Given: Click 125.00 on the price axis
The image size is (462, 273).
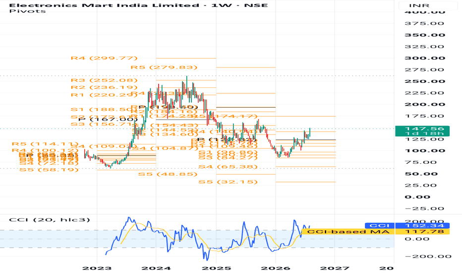Looking at the screenshot, I should click(x=424, y=139).
